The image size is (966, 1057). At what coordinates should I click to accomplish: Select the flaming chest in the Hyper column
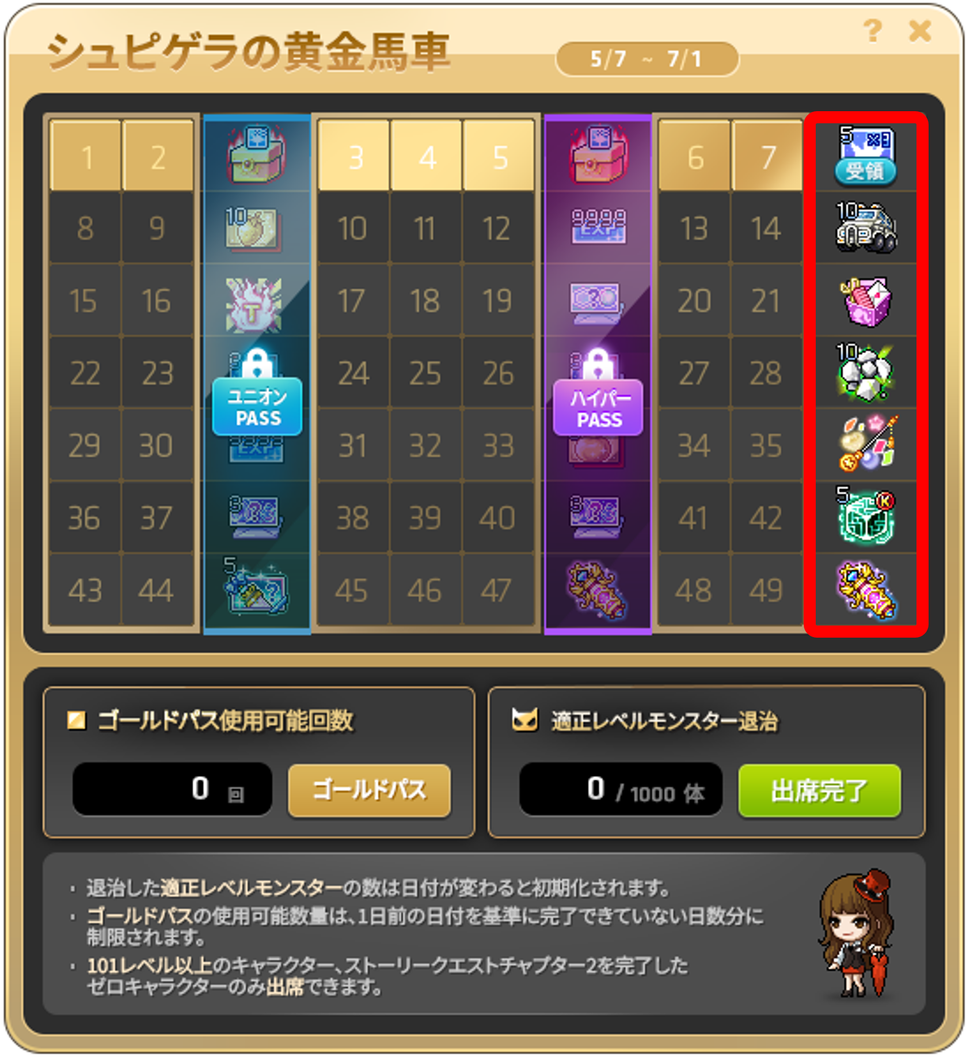pos(598,154)
